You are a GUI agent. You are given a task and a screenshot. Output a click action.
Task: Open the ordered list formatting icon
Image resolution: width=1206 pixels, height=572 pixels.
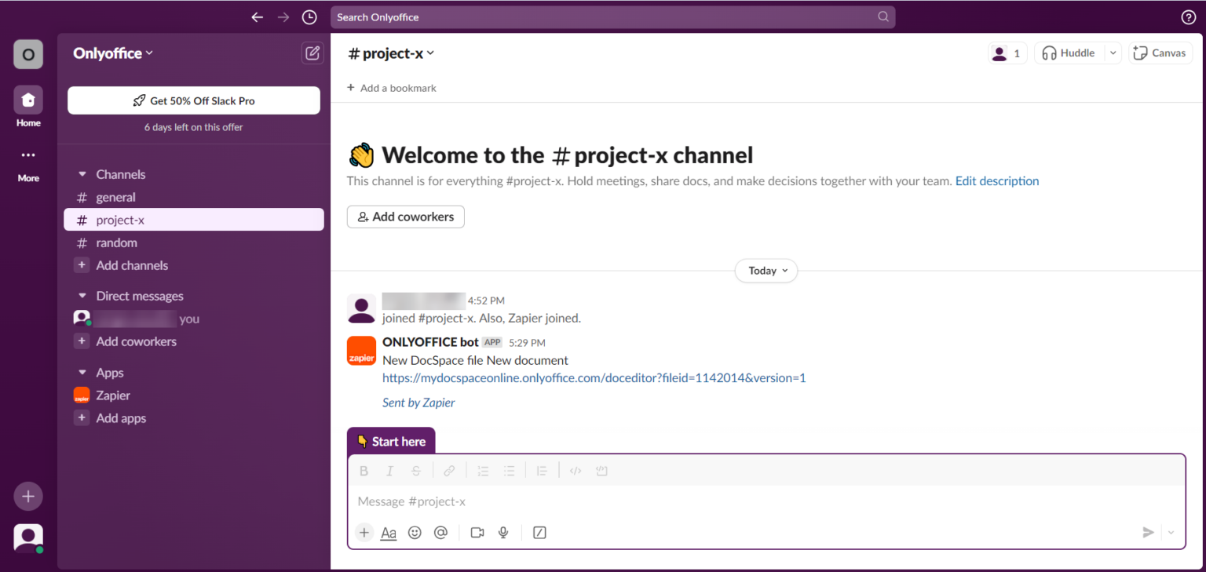[483, 470]
